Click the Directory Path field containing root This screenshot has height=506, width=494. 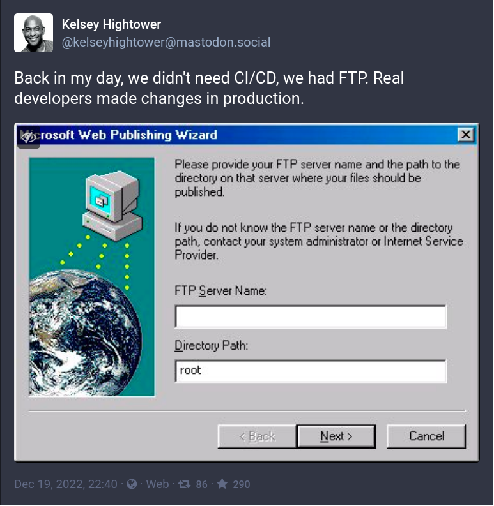(311, 371)
